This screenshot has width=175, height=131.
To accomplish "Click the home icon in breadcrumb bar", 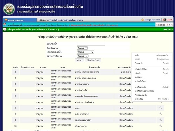I will (5, 24).
